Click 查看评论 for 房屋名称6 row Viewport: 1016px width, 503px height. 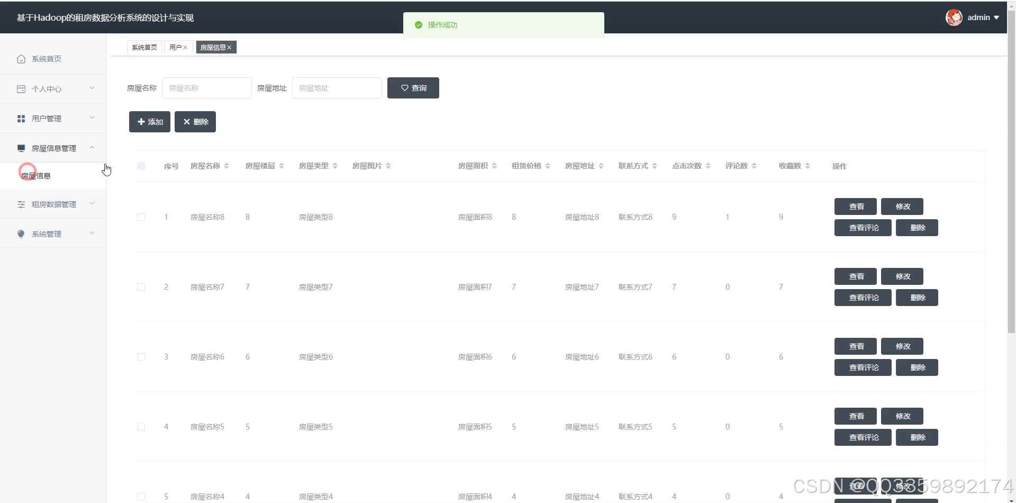863,367
